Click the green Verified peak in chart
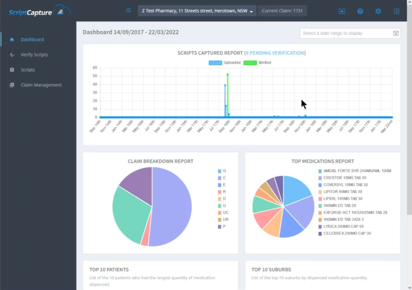 pyautogui.click(x=228, y=74)
